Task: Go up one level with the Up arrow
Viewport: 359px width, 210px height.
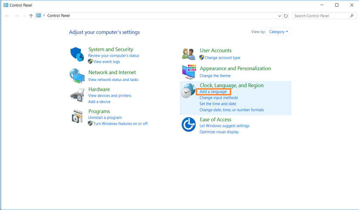Action: [31, 16]
